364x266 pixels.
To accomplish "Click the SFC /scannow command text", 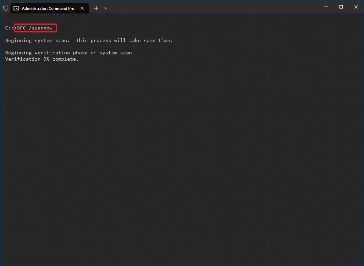I will (x=35, y=28).
